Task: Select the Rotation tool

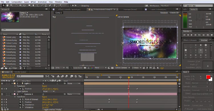Action: click(x=17, y=5)
